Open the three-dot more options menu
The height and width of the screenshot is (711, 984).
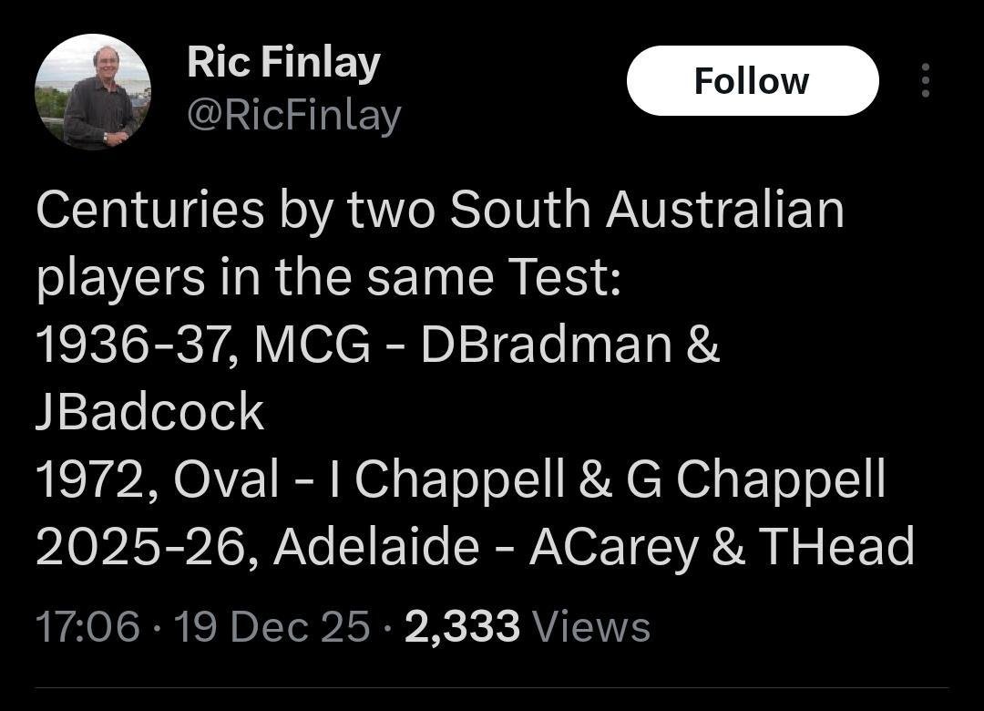pyautogui.click(x=926, y=81)
